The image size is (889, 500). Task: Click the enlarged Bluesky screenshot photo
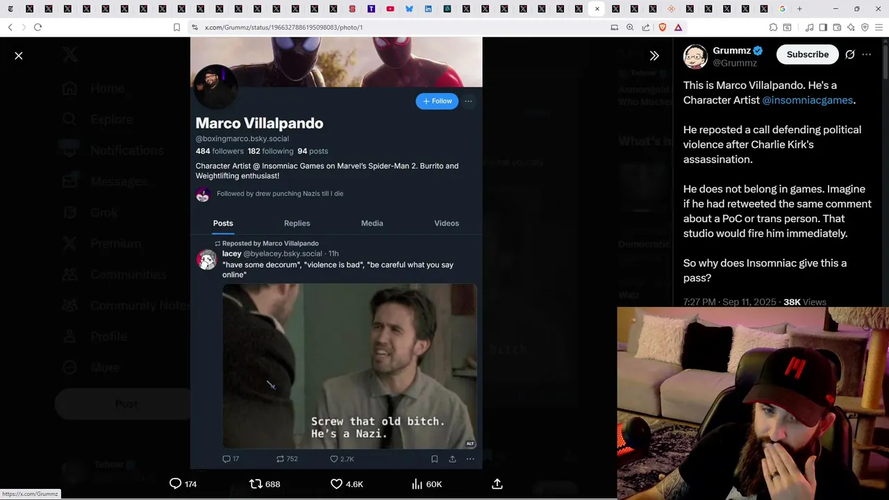click(336, 253)
